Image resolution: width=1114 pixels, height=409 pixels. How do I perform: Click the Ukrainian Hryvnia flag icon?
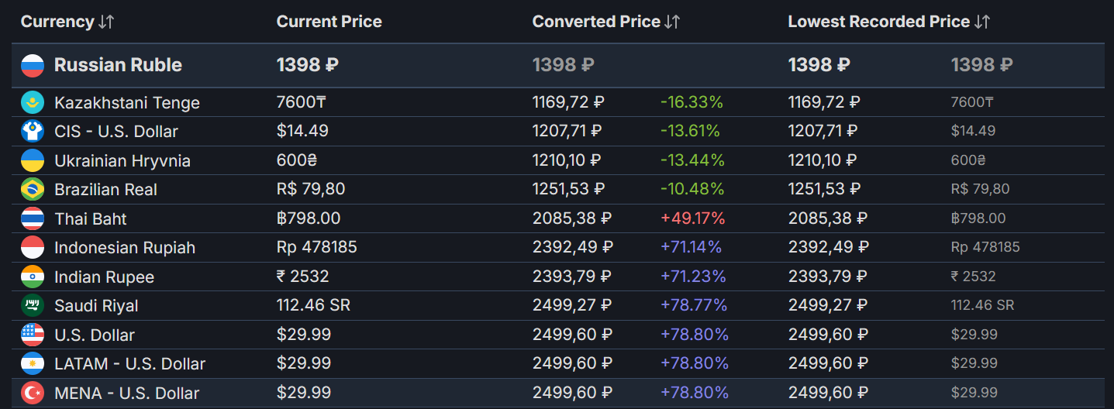click(33, 160)
